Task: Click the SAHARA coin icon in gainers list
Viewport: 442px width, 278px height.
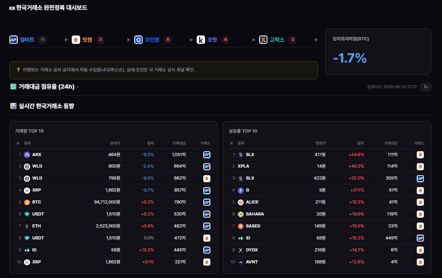Action: pyautogui.click(x=240, y=214)
